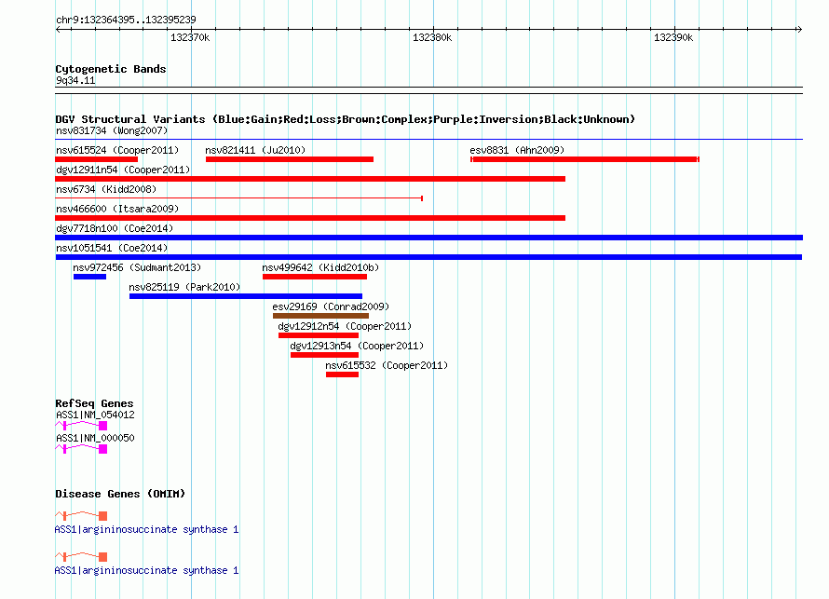Click the dgv12912n54 (Cooper2011) red bar

319,335
